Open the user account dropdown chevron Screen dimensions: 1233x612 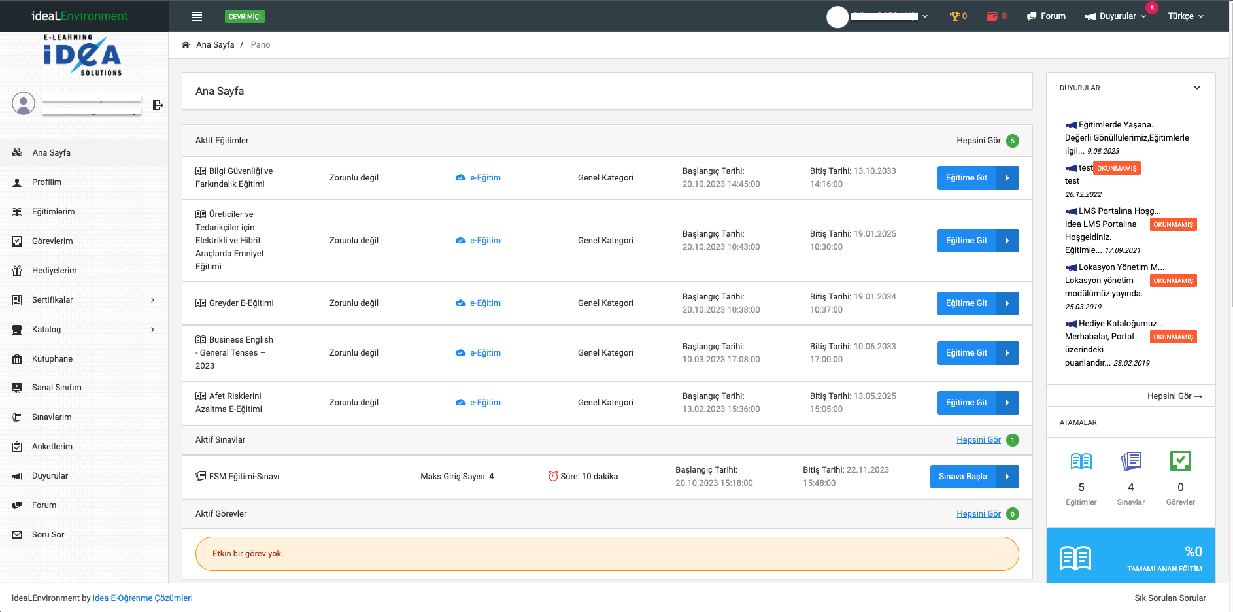point(925,16)
